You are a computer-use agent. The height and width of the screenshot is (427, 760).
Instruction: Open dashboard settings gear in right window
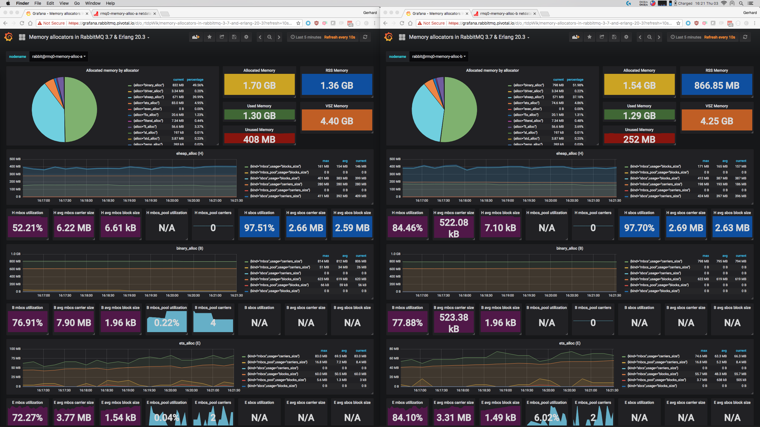click(626, 37)
